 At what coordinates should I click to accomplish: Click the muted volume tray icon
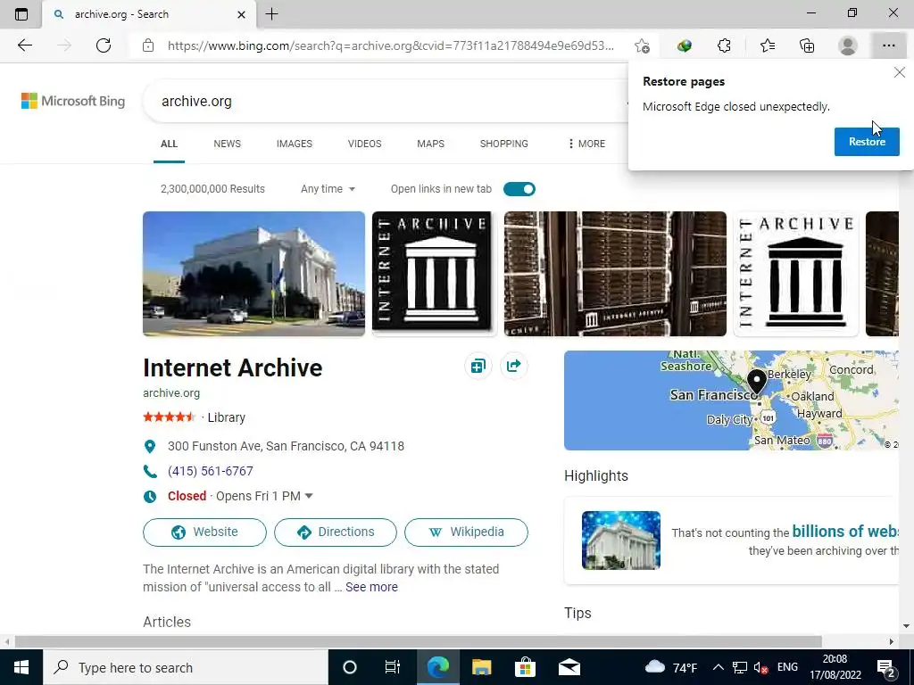(760, 668)
